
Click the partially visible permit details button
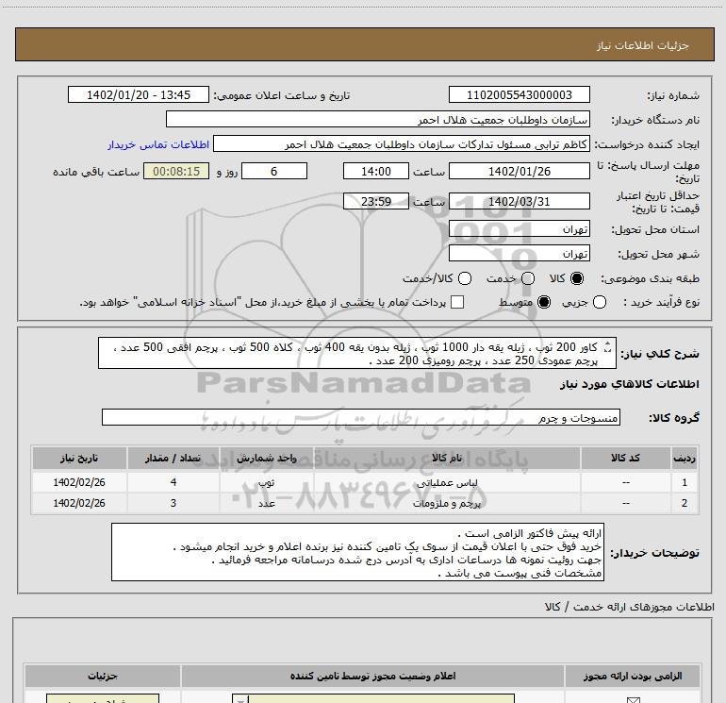[103, 698]
